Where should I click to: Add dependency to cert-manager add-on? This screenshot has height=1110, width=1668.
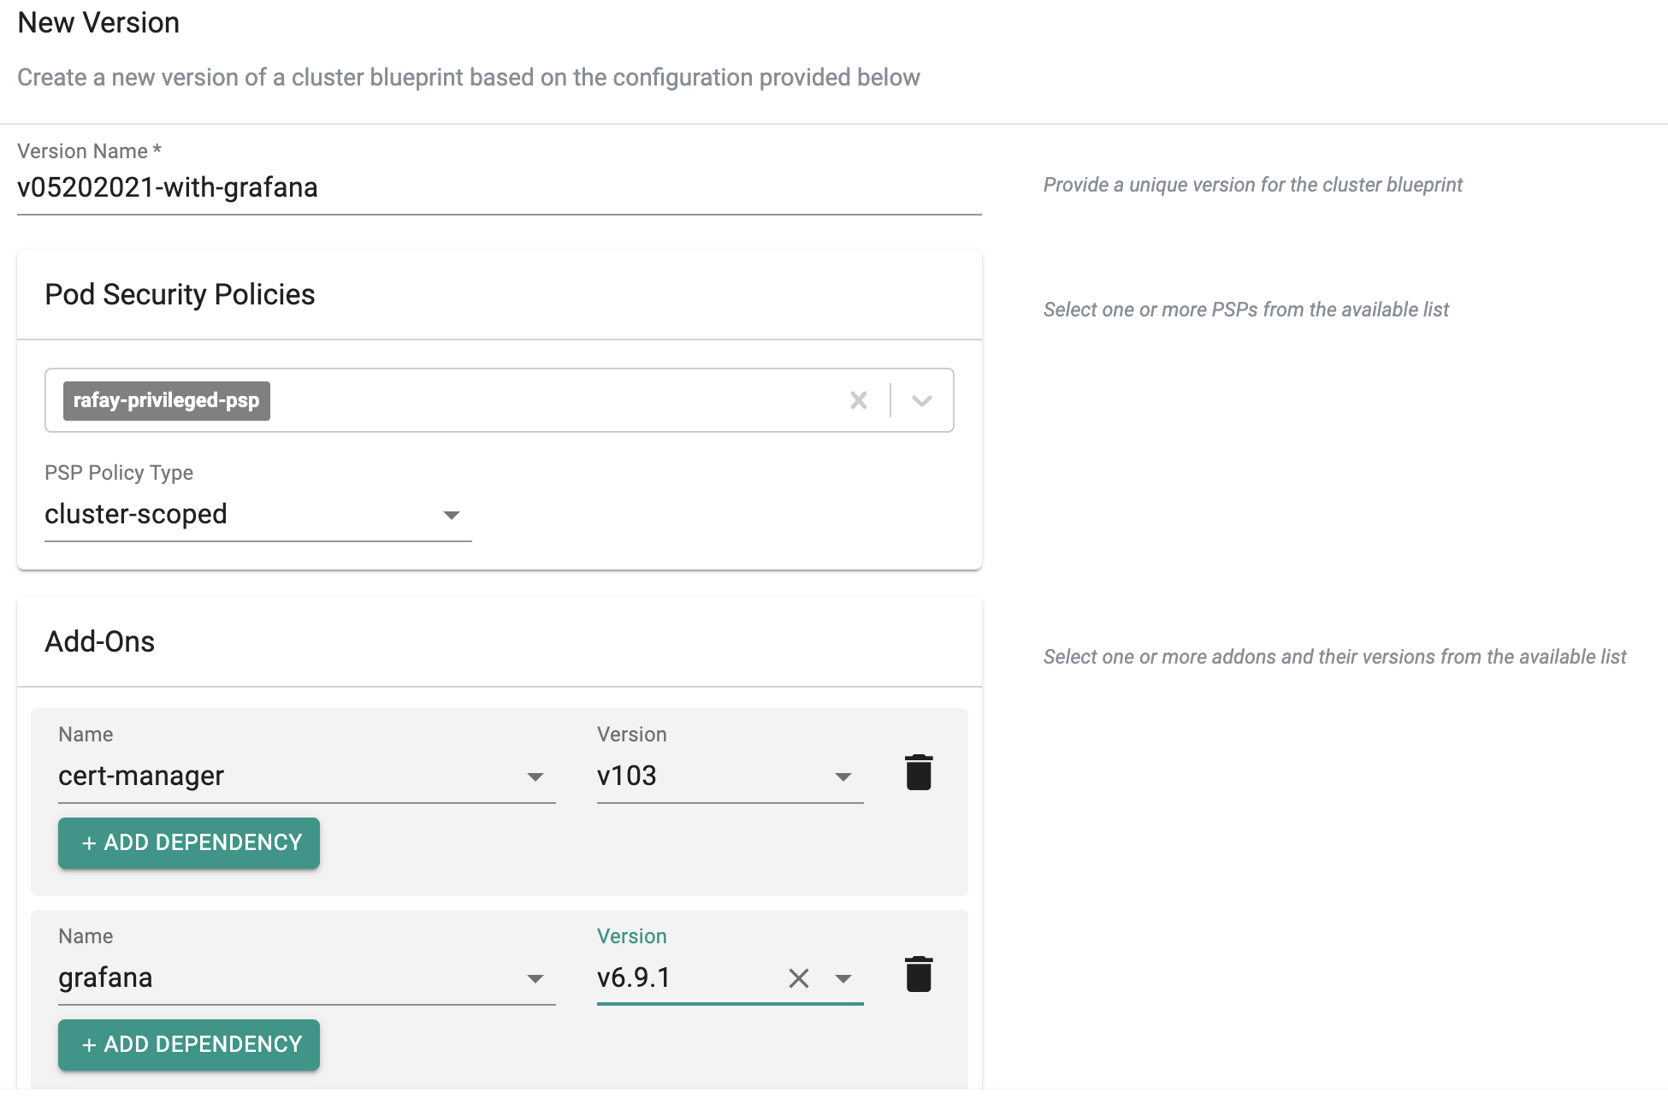click(x=189, y=842)
